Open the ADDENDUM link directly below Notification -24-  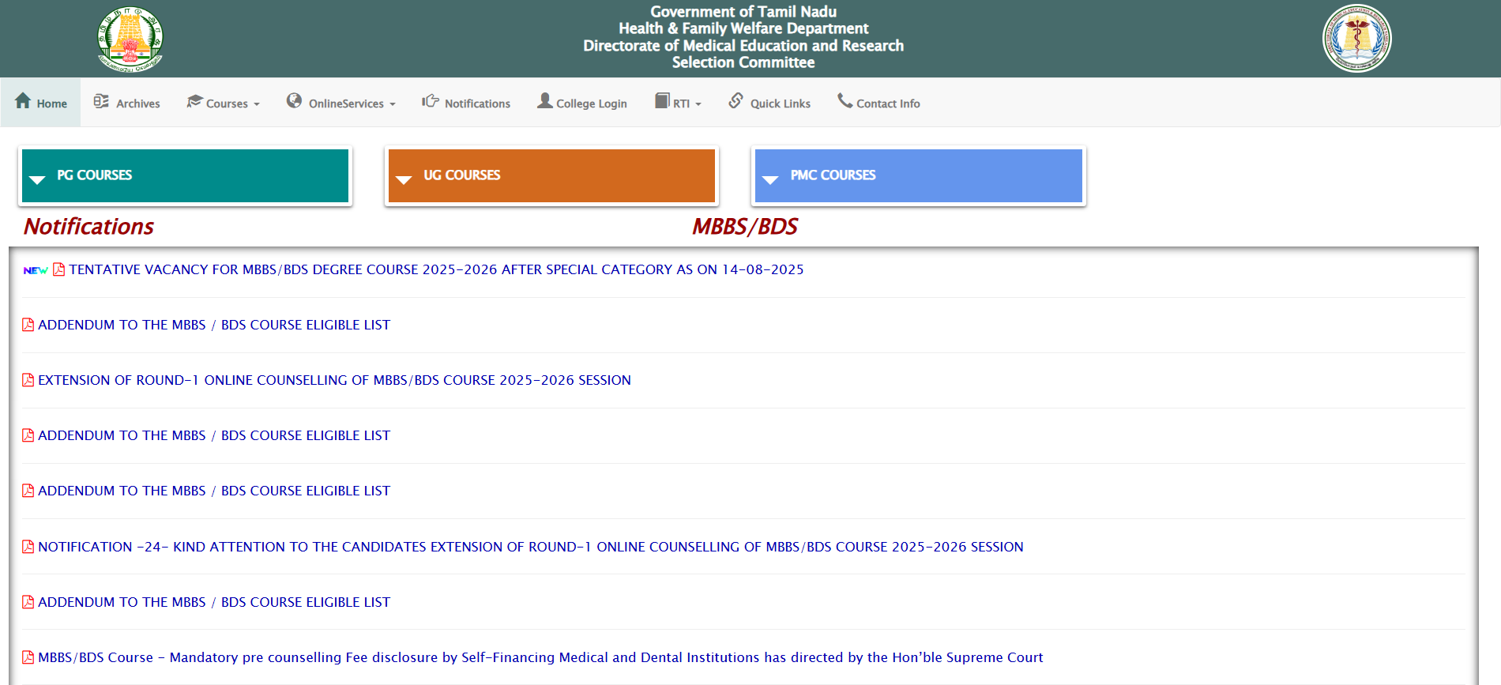click(214, 602)
